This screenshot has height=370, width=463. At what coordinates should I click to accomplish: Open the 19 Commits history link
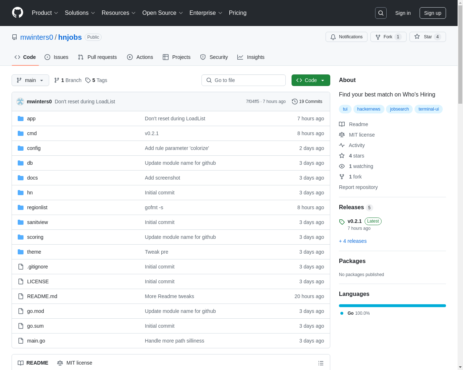pos(307,102)
